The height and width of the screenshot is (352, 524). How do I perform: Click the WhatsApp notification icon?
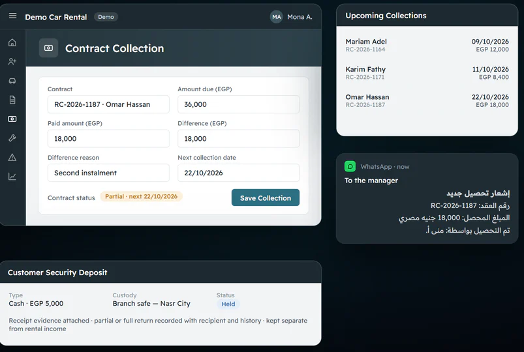(350, 166)
